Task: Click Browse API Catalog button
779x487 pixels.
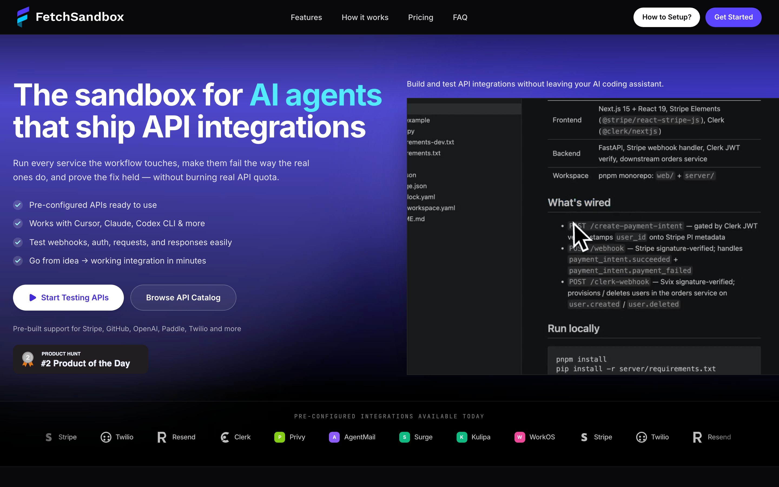Action: (183, 297)
